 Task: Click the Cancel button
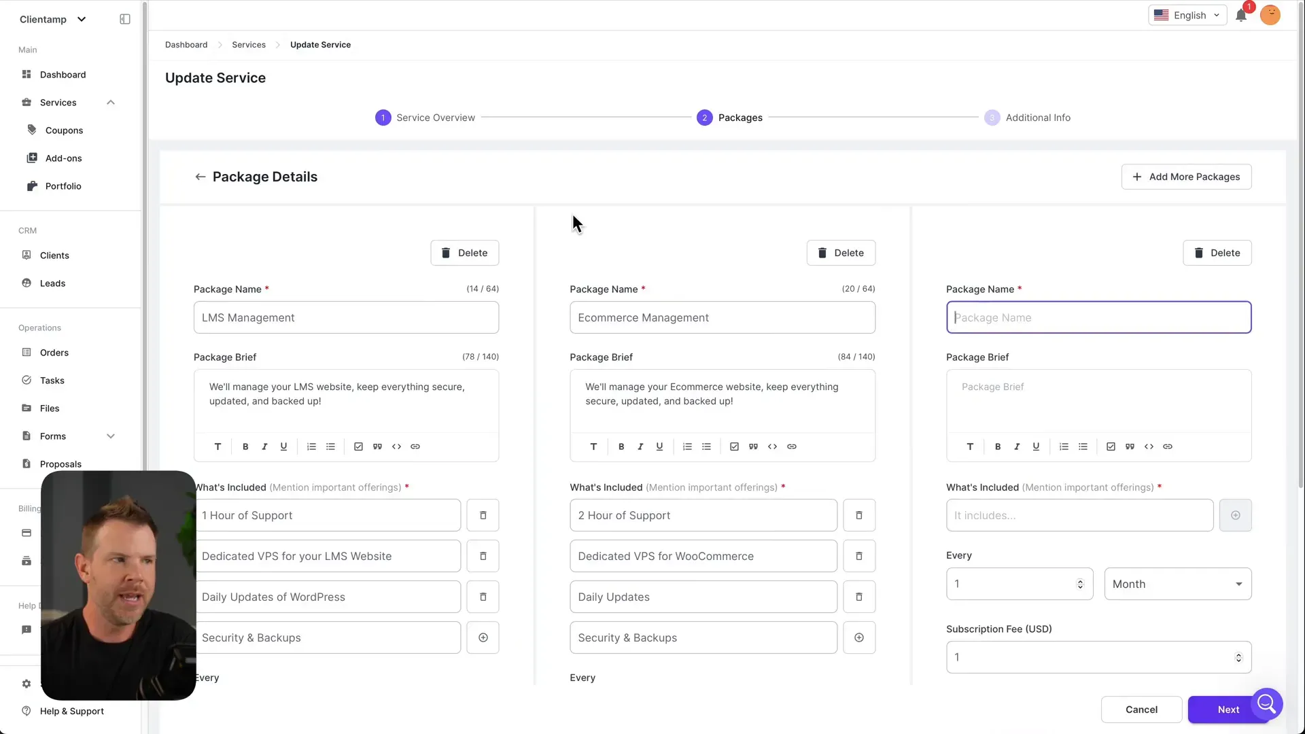[1141, 710]
